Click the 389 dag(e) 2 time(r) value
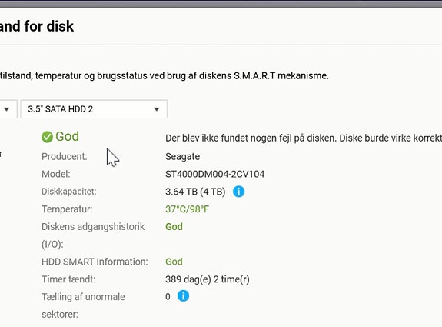442x327 pixels. (208, 279)
